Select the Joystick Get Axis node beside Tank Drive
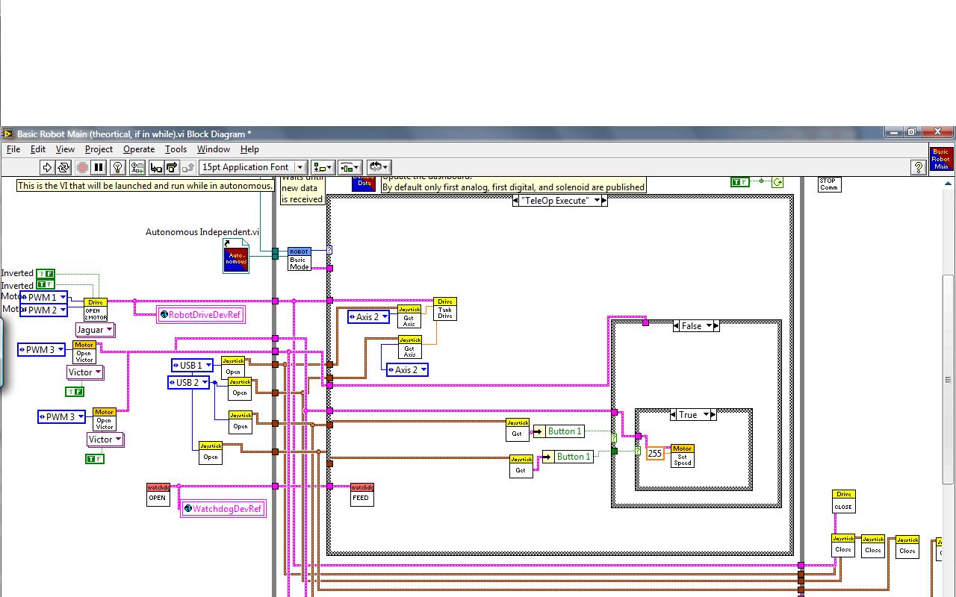956x597 pixels. 409,316
